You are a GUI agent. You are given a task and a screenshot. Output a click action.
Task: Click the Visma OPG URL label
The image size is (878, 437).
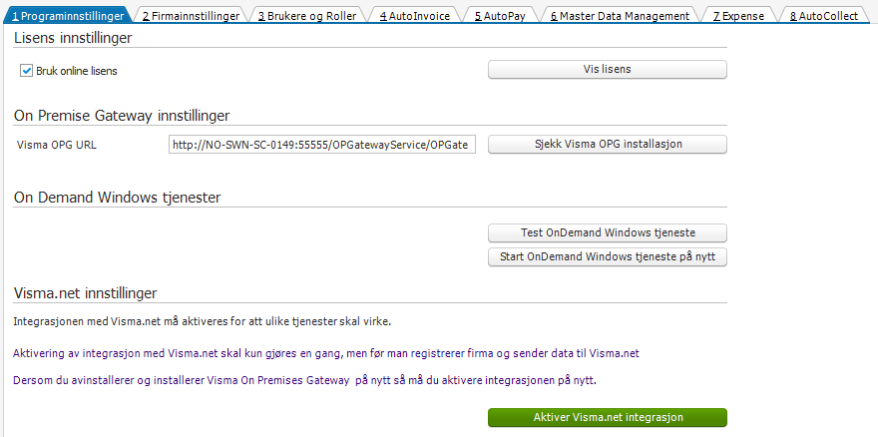57,145
